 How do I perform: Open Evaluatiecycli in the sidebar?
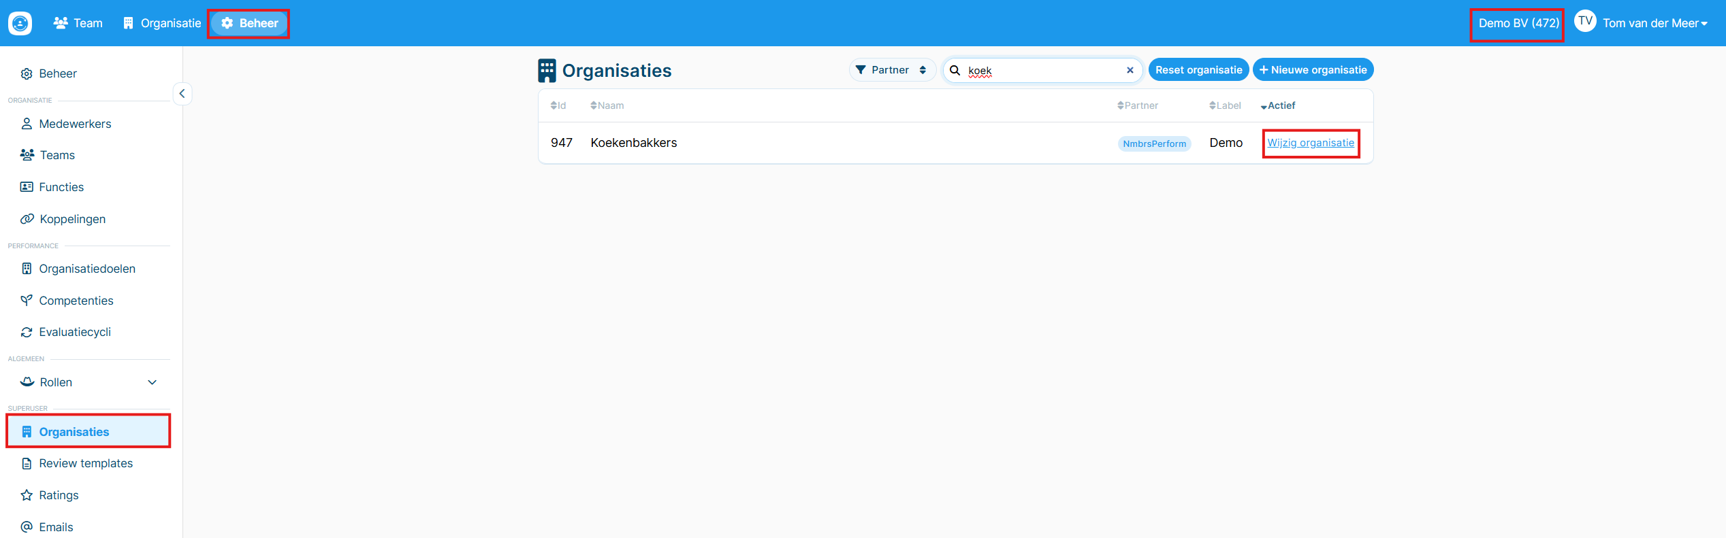tap(75, 332)
